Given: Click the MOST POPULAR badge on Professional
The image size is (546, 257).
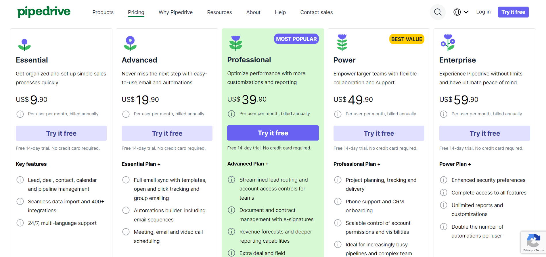Looking at the screenshot, I should [x=296, y=39].
